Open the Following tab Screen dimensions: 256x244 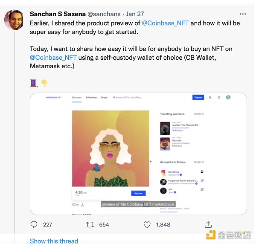[x=91, y=98]
